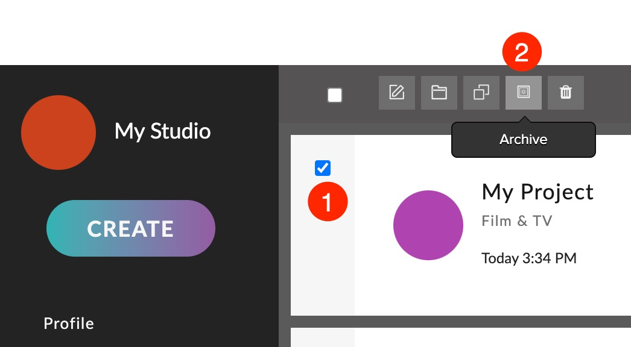Click the My Project title

click(x=537, y=192)
